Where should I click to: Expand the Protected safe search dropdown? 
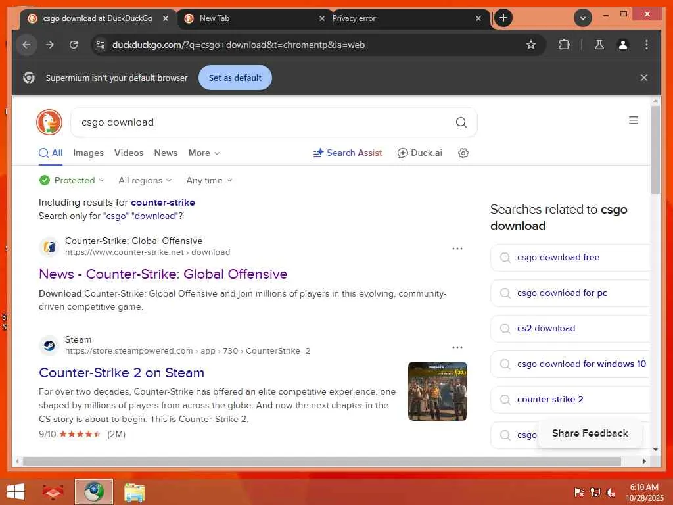(72, 180)
